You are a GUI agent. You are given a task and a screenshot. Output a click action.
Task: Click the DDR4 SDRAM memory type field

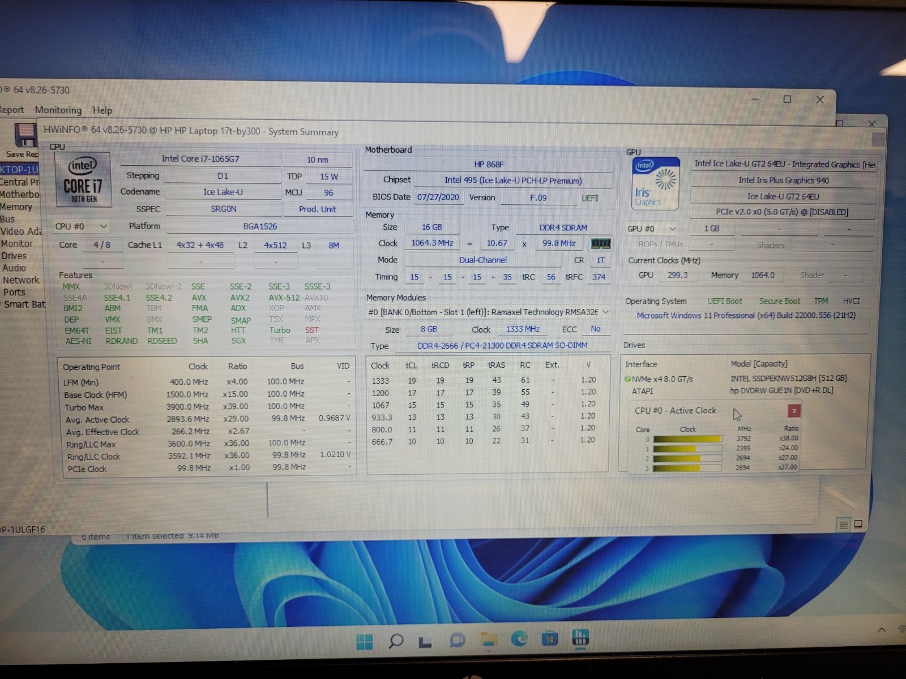tap(563, 228)
